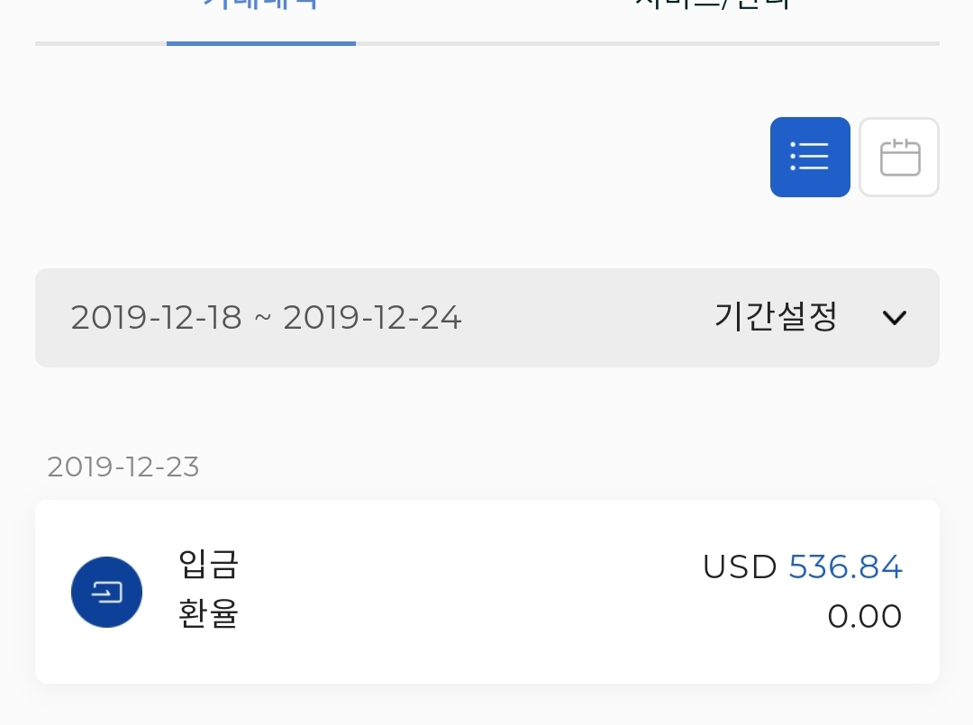Select the 거래내역 tab at top left

pyautogui.click(x=260, y=7)
